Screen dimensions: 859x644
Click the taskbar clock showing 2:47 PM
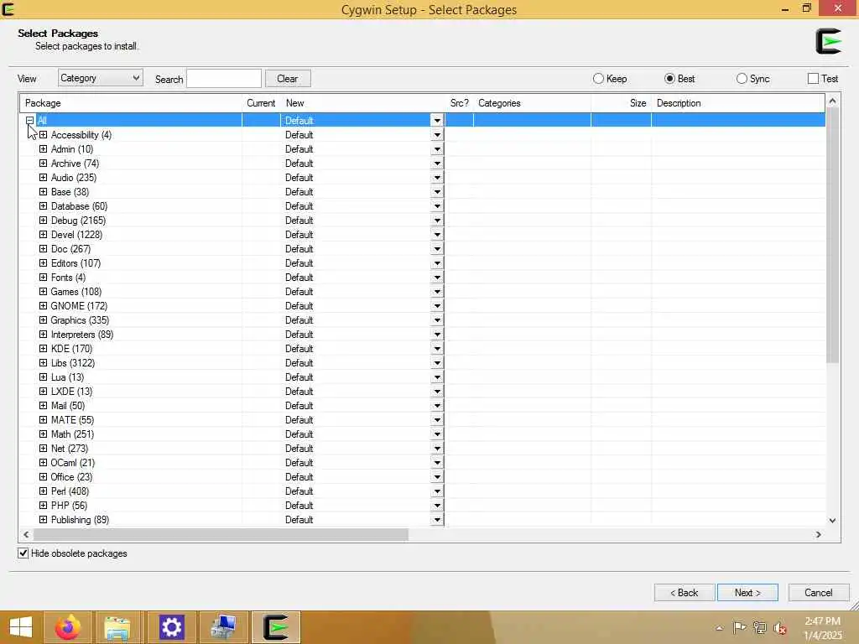tap(822, 621)
